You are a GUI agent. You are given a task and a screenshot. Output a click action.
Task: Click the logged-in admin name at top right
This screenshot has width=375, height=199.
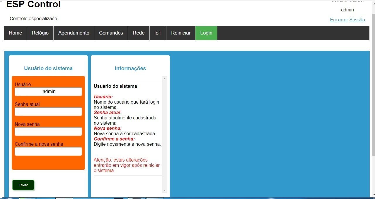pyautogui.click(x=347, y=10)
